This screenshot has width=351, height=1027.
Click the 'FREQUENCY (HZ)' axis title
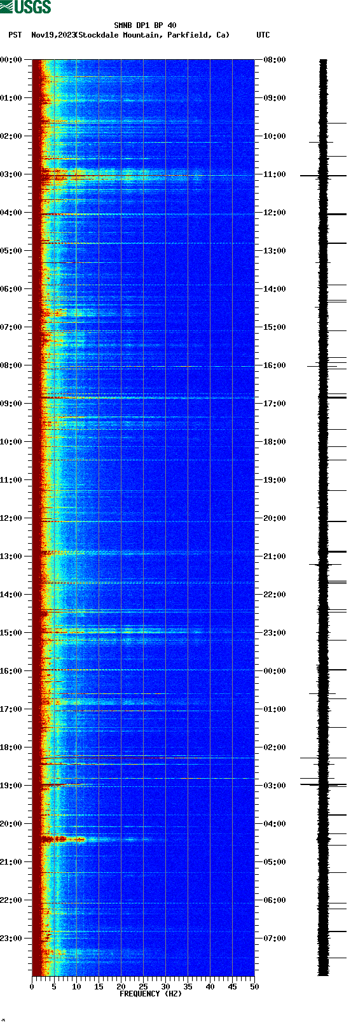click(x=151, y=994)
